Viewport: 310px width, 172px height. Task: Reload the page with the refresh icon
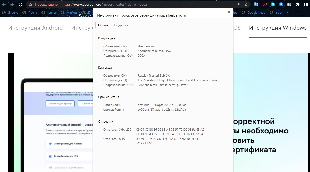coord(20,4)
